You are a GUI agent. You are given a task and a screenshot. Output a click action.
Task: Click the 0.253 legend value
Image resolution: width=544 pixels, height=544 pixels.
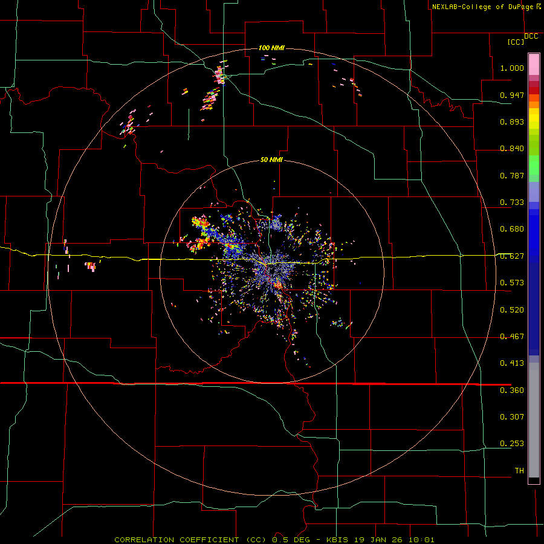pyautogui.click(x=512, y=444)
